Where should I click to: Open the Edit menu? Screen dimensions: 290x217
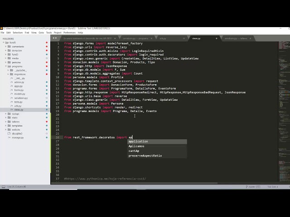9,33
